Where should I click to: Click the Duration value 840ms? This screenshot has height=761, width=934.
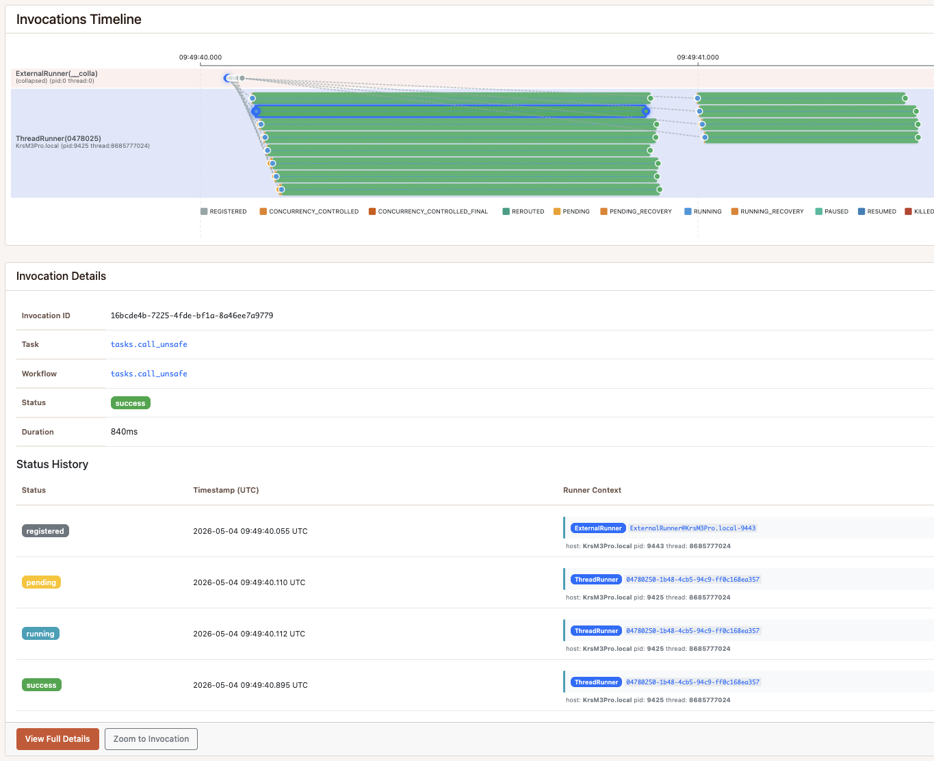click(125, 432)
